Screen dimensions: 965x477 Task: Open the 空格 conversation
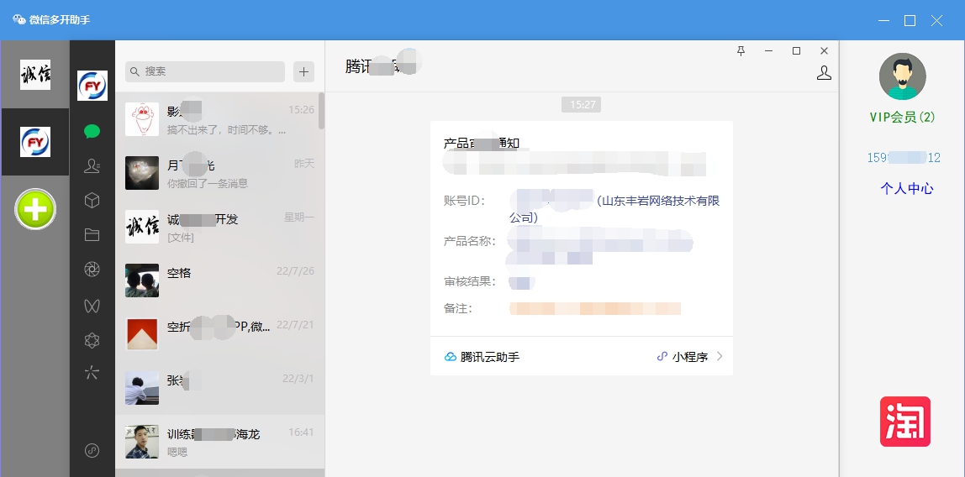219,281
